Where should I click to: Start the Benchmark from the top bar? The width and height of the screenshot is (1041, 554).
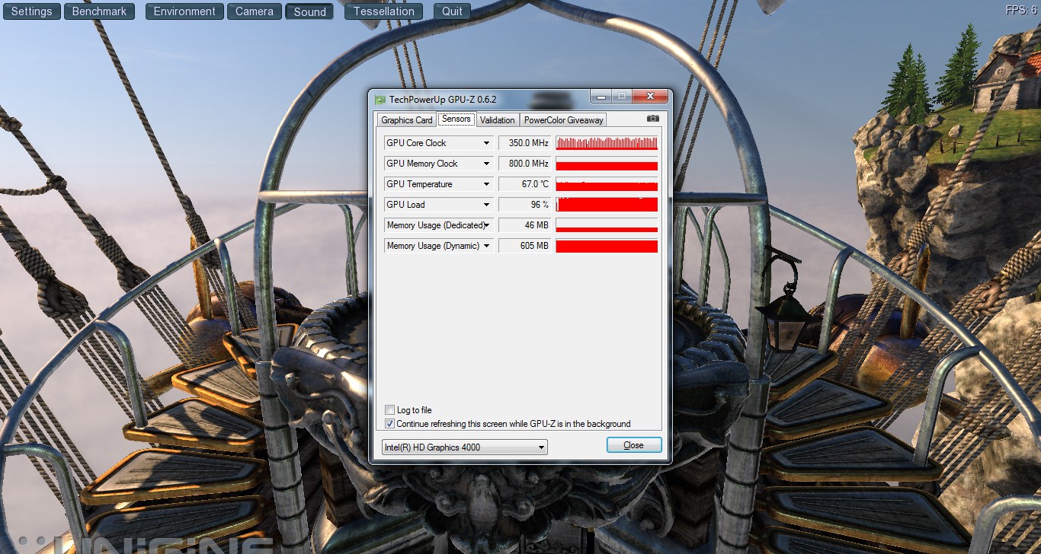(x=99, y=11)
